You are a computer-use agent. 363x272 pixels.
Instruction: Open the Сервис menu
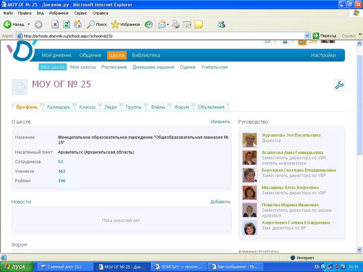pos(80,13)
